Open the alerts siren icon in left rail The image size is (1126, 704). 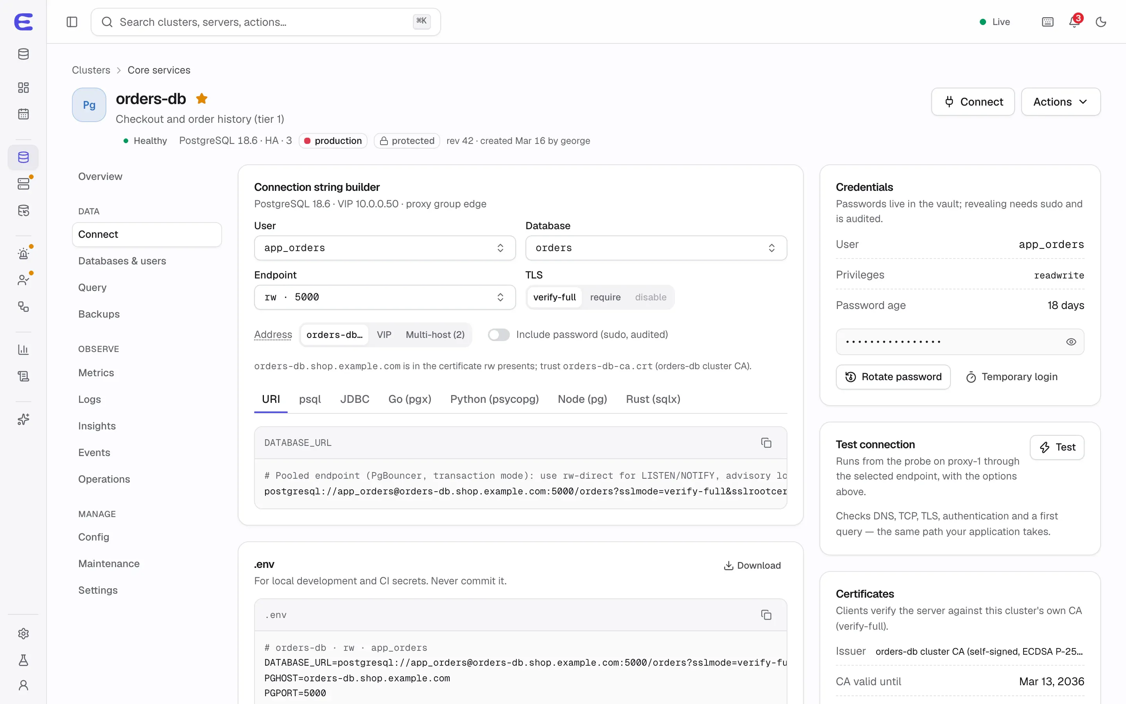pos(23,254)
